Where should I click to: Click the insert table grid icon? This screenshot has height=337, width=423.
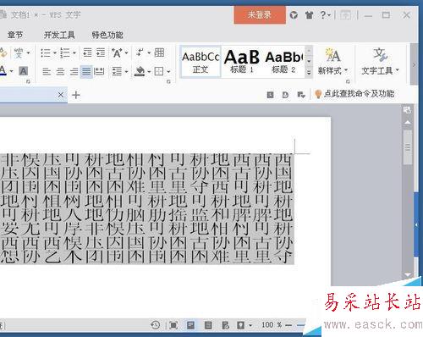pos(159,52)
